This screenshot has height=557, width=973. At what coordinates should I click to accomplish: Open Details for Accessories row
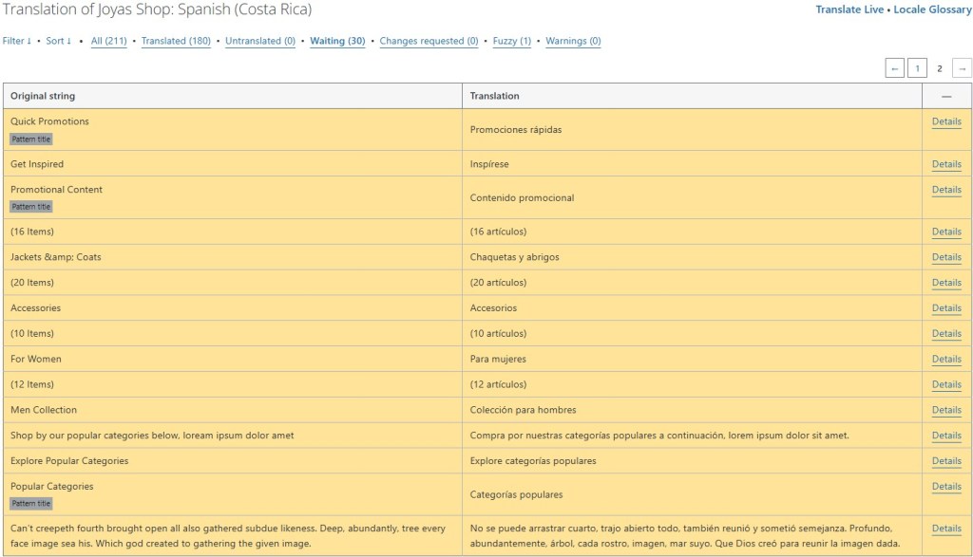(946, 308)
